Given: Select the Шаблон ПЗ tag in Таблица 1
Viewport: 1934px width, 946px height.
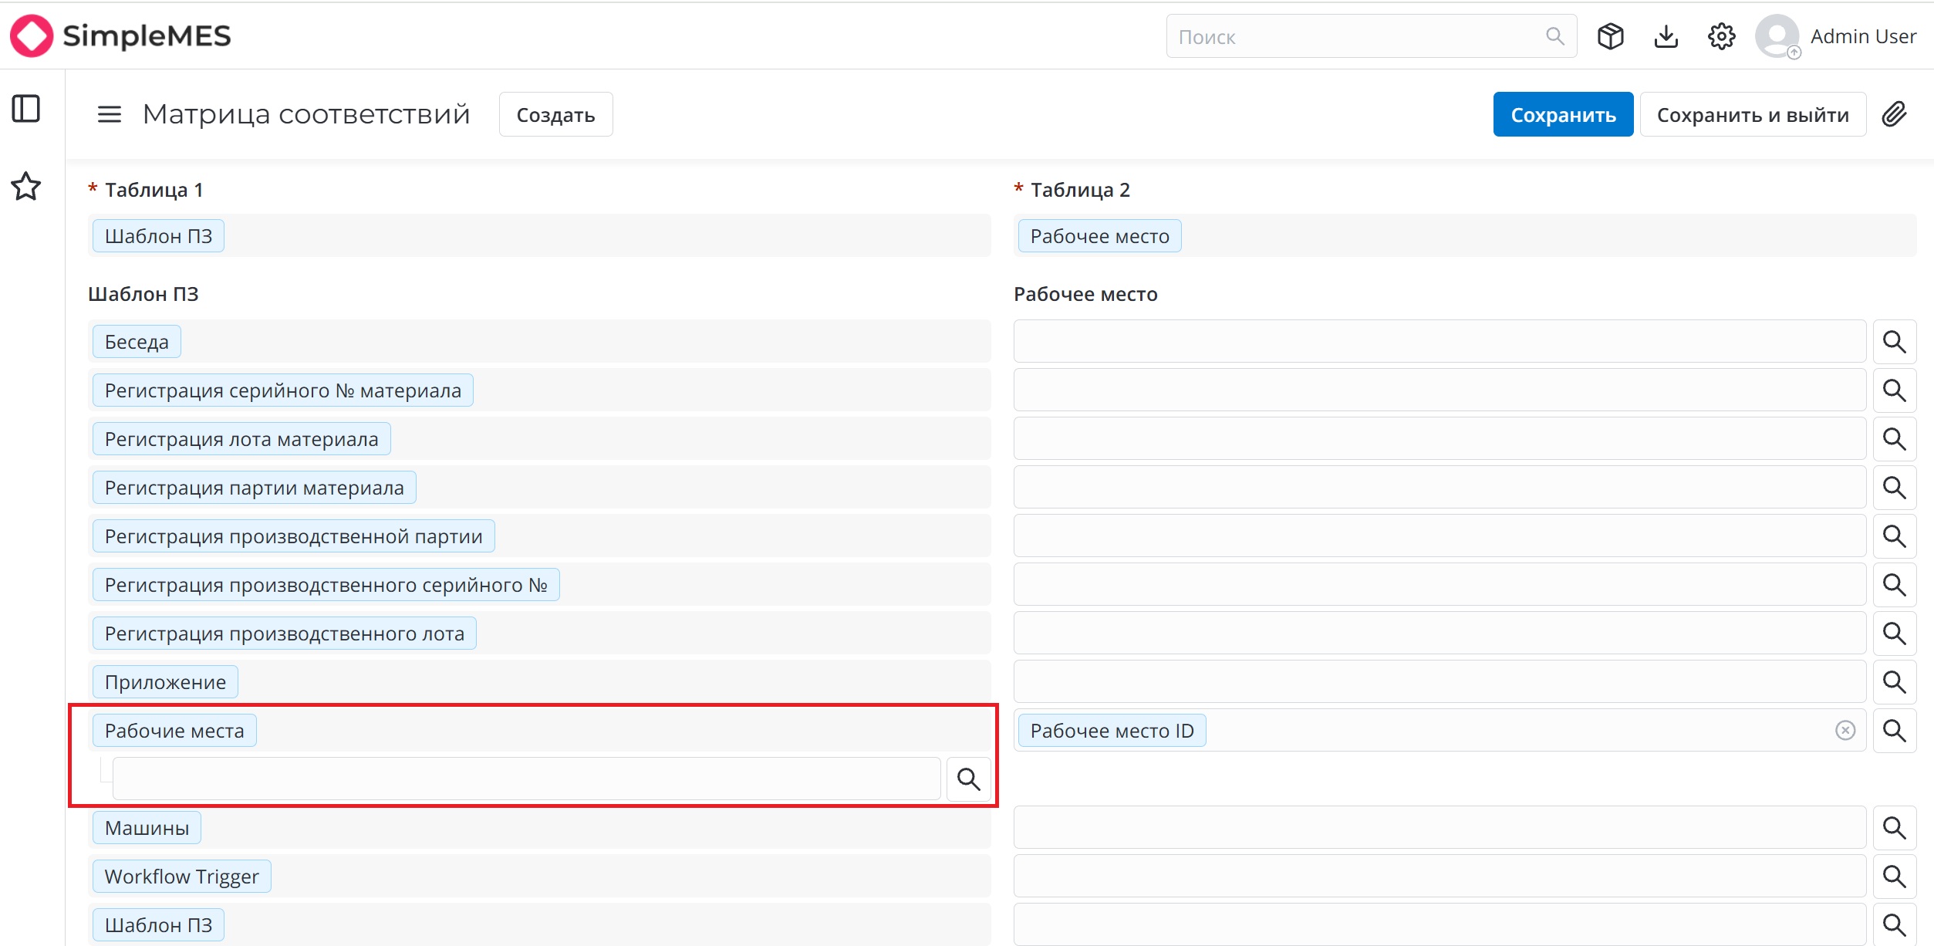Looking at the screenshot, I should click(158, 236).
